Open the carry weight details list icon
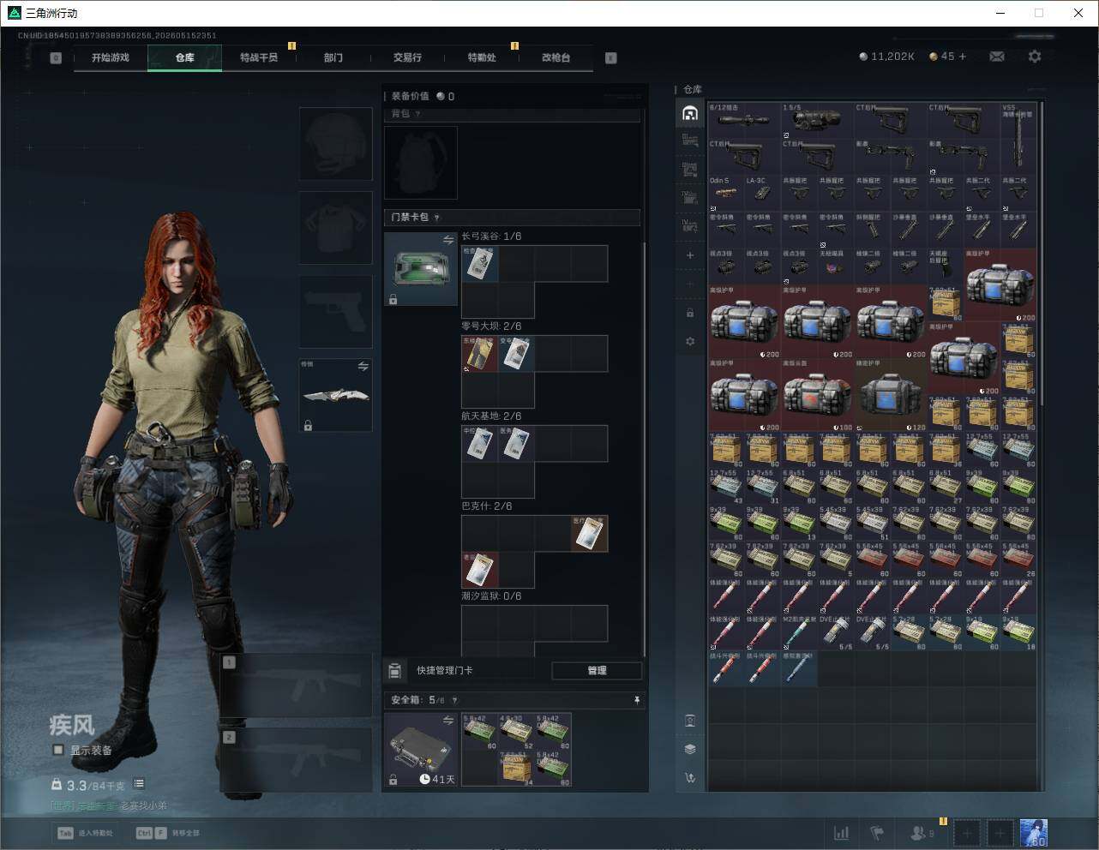Viewport: 1099px width, 850px height. coord(139,784)
